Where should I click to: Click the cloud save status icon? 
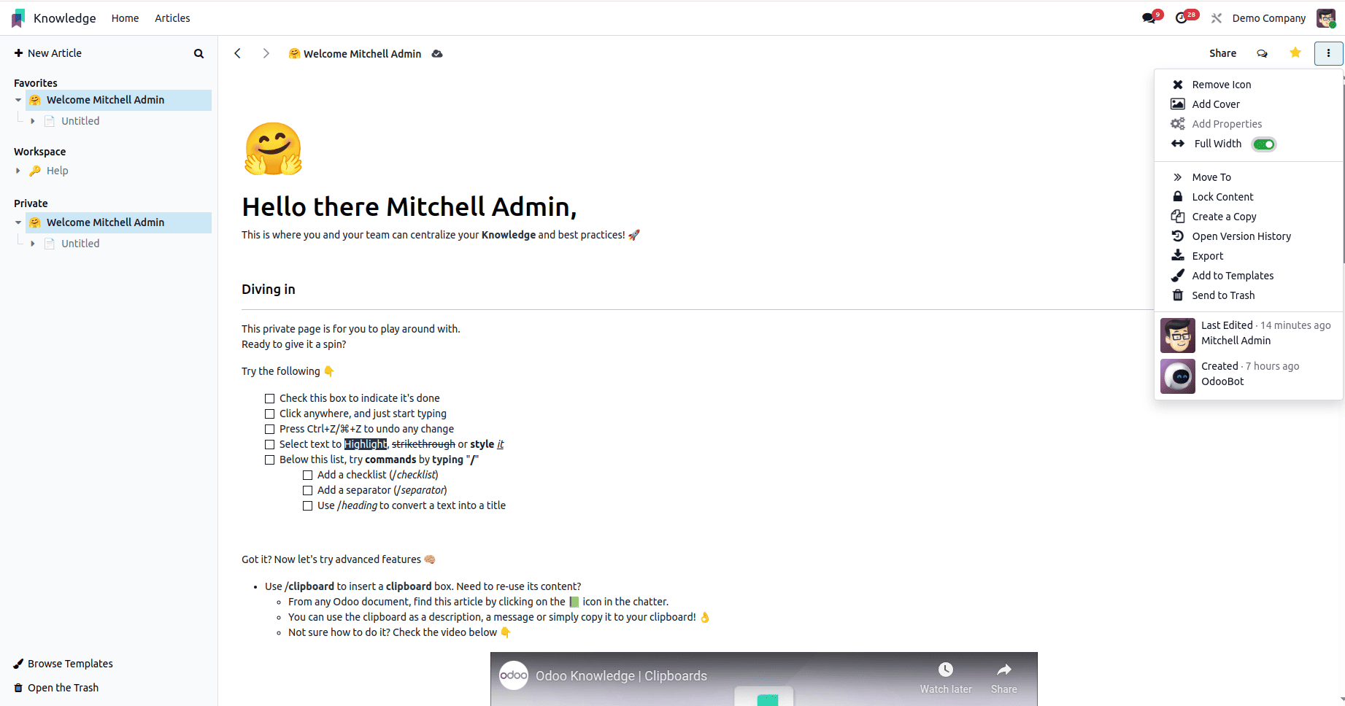(437, 54)
